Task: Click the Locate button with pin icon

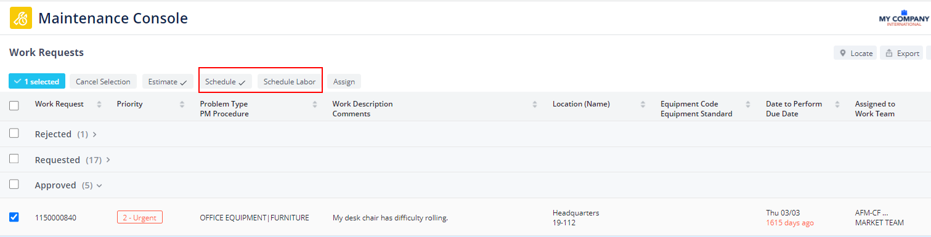Action: 855,54
